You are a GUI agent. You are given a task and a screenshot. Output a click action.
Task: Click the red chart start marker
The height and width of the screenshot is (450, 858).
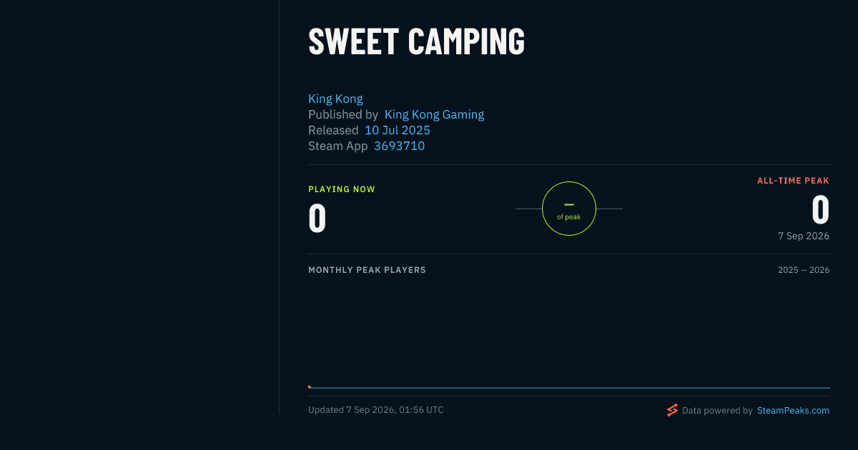[x=310, y=387]
